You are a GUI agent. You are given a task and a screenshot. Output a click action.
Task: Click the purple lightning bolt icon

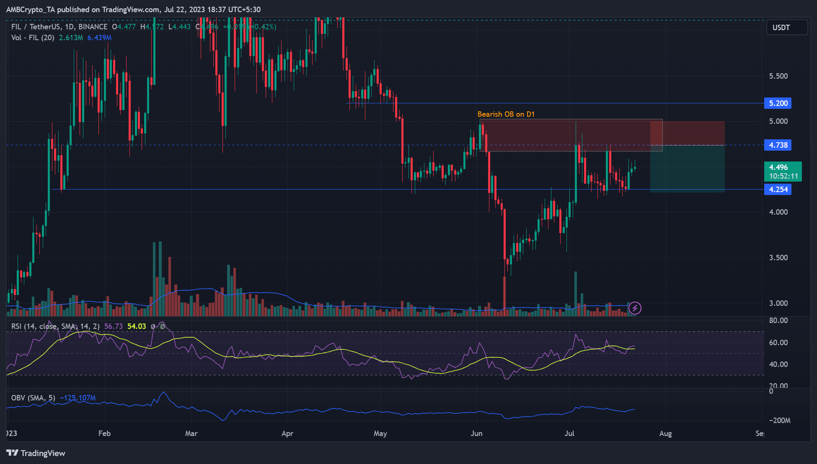[635, 308]
